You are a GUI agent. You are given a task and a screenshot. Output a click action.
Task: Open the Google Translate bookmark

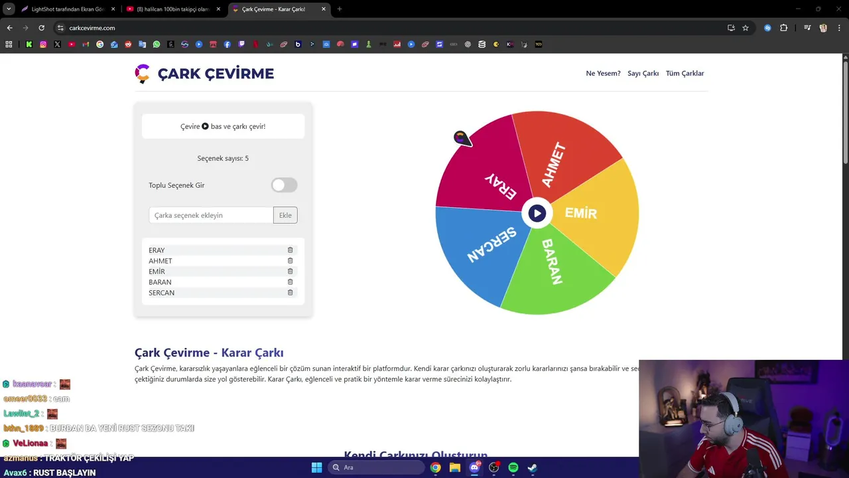142,44
